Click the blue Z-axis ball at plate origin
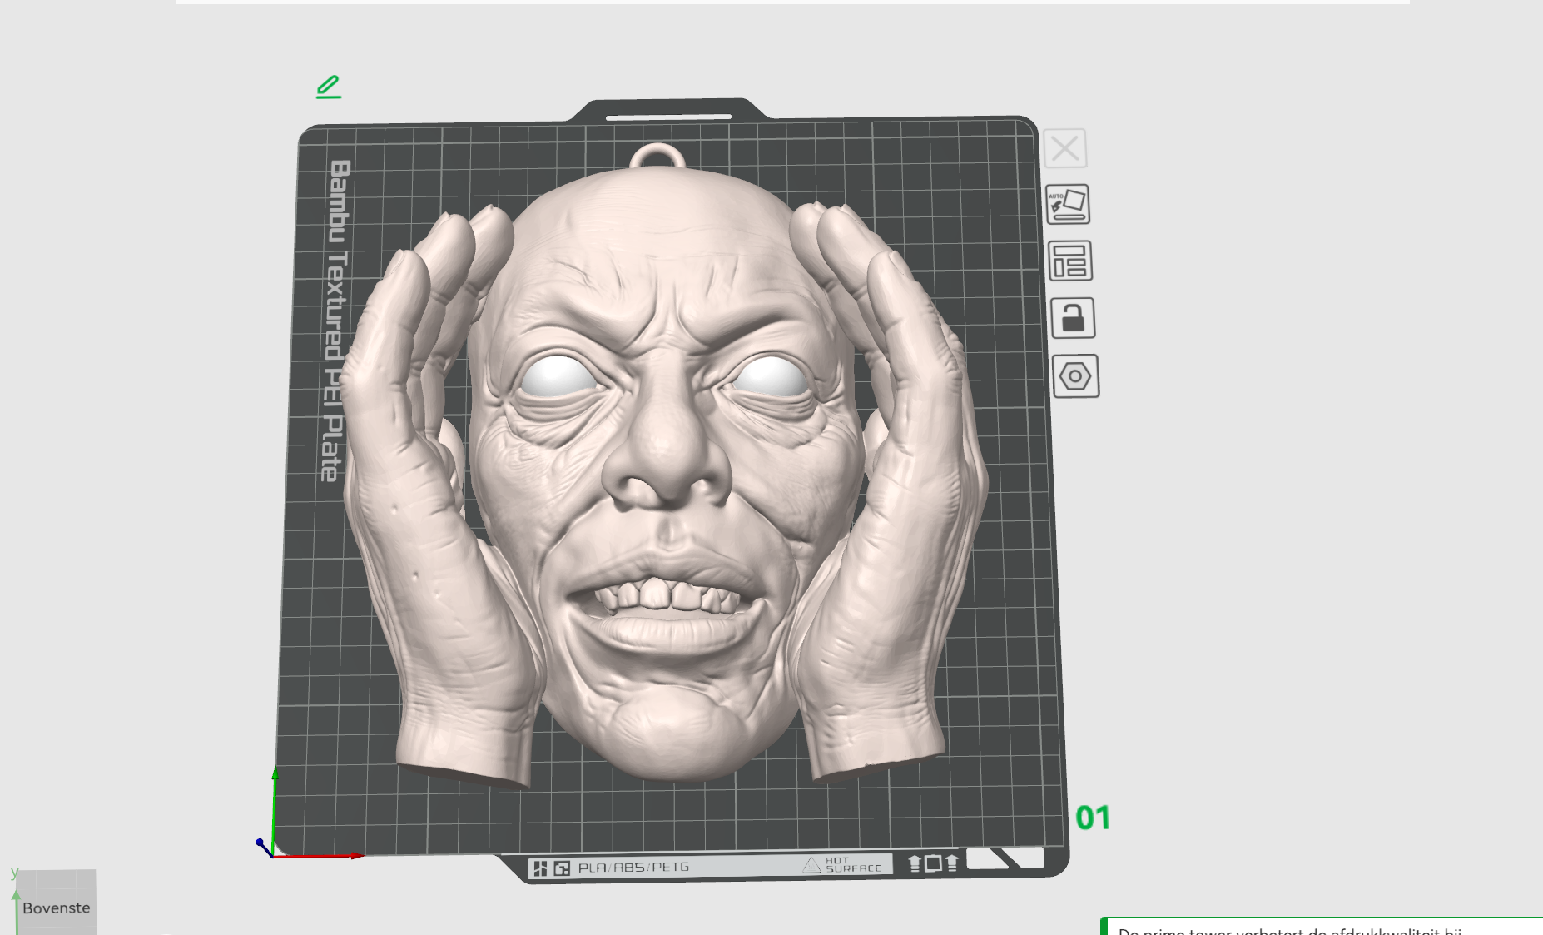This screenshot has height=935, width=1543. click(x=260, y=843)
